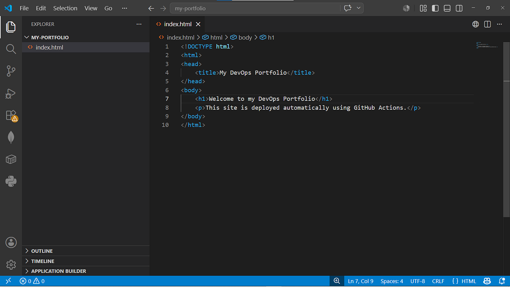Change indentation via Spaces: 4
The height and width of the screenshot is (287, 510).
(x=392, y=281)
